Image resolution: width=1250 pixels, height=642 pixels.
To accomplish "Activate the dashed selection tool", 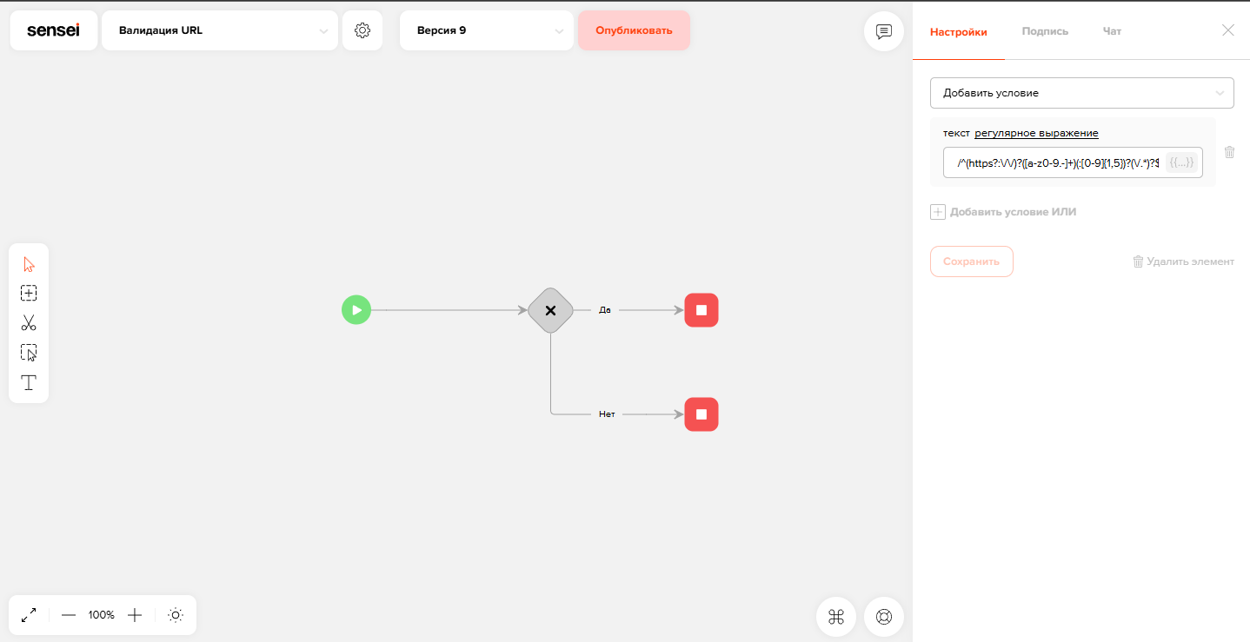I will click(x=29, y=353).
